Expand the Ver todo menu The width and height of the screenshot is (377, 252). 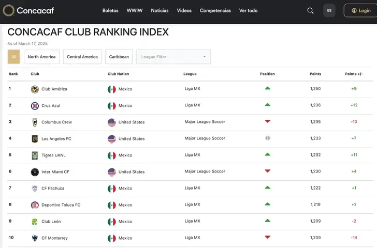tap(248, 10)
